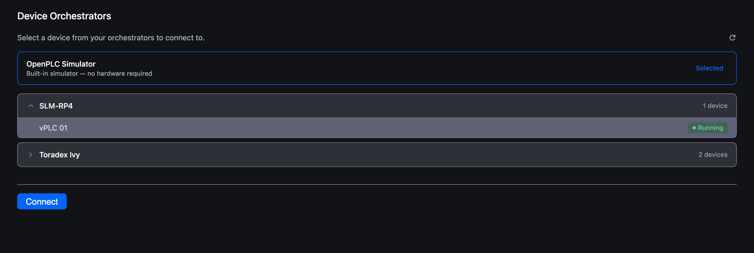The width and height of the screenshot is (754, 253).
Task: Click the green Running status badge
Action: click(x=707, y=128)
